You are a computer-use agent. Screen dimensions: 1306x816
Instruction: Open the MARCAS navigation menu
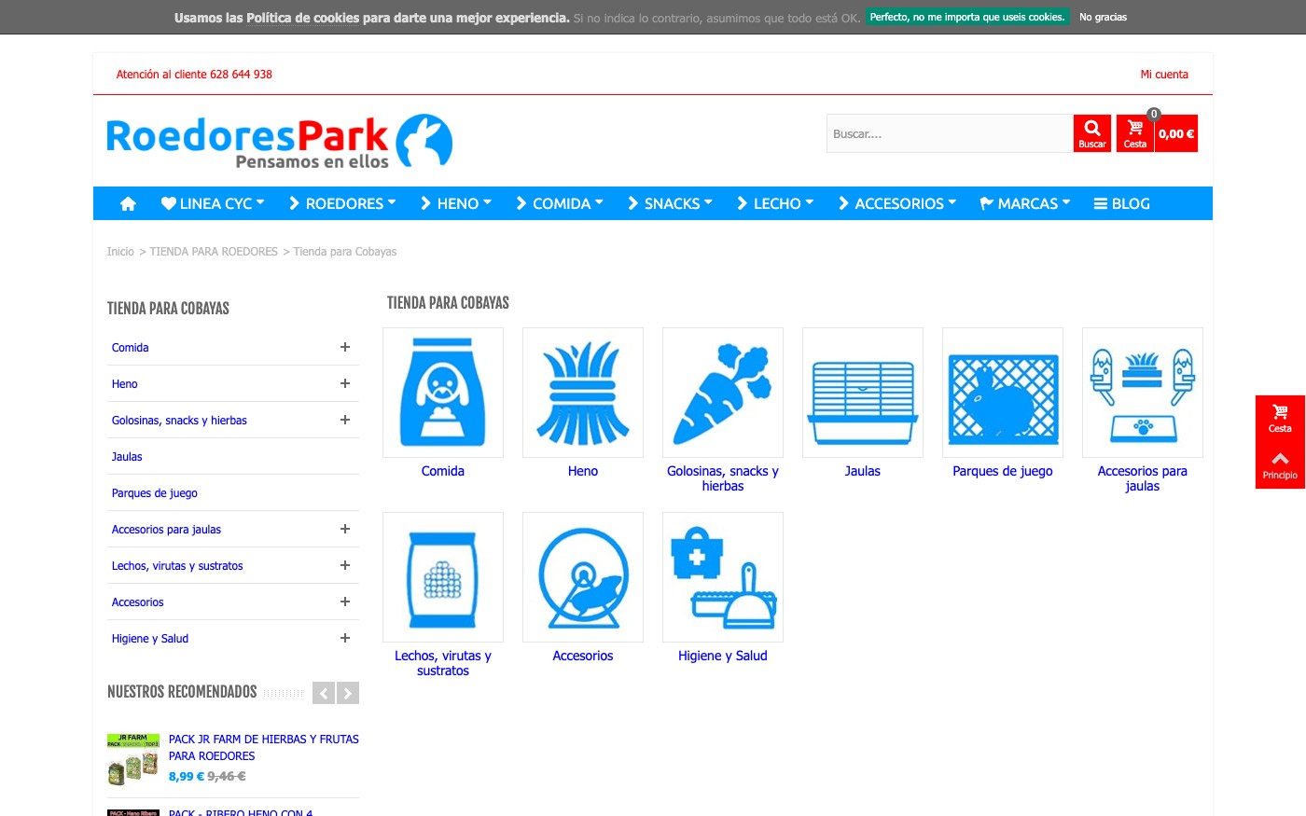(1025, 203)
